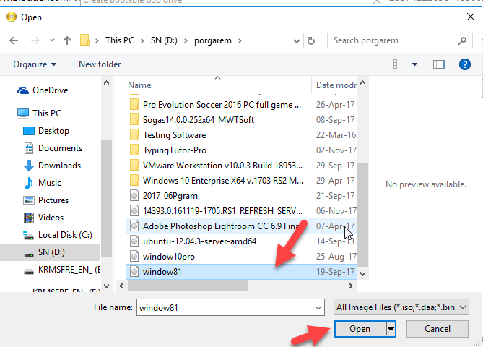Screen dimensions: 483x347
Task: Click This PC in address bar
Action: click(x=120, y=40)
